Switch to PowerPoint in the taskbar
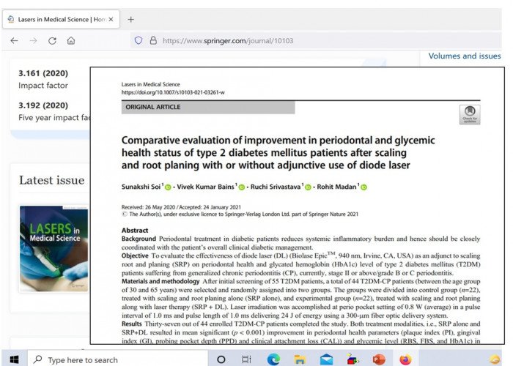The image size is (513, 366). click(x=379, y=359)
